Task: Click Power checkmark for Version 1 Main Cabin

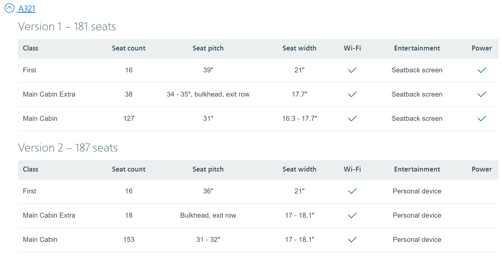Action: (x=481, y=118)
